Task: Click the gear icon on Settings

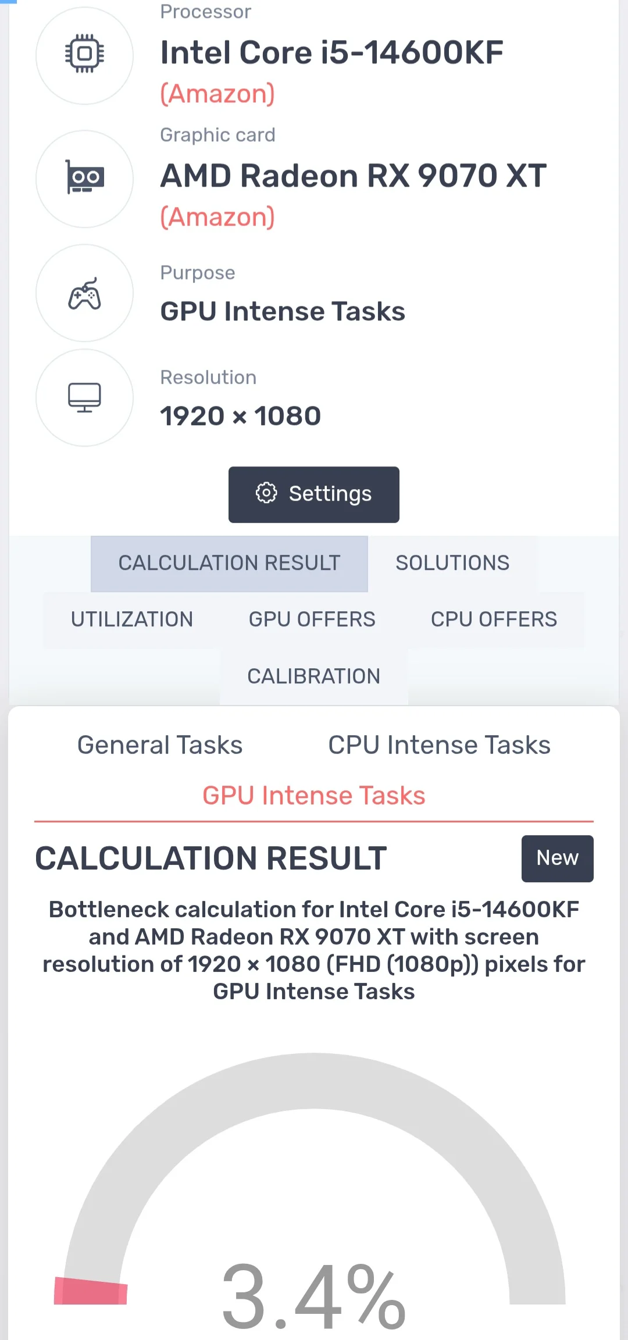Action: (266, 493)
